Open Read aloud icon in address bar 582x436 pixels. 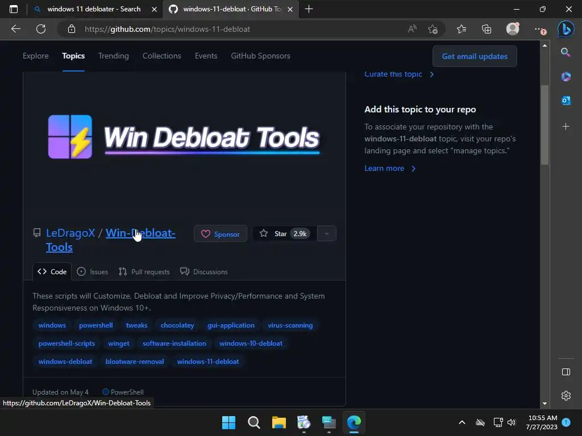412,29
